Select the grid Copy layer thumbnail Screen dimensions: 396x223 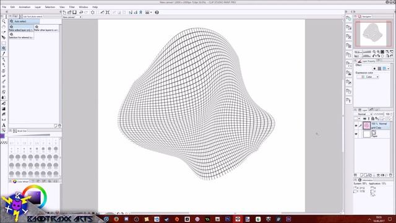point(367,126)
